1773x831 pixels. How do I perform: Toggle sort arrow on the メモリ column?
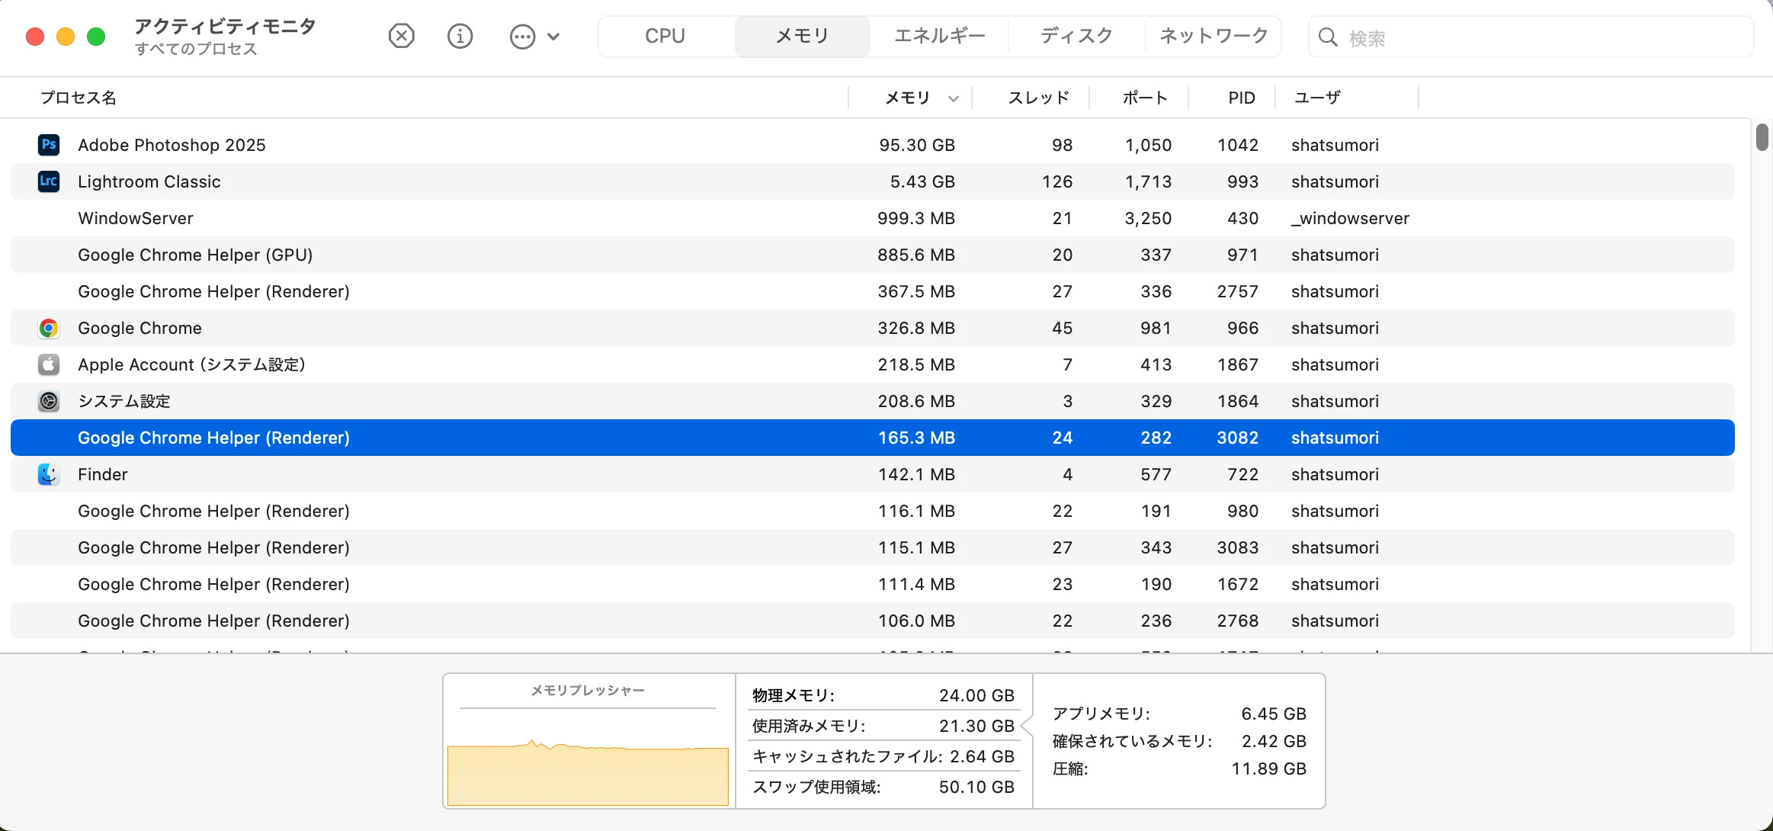953,98
